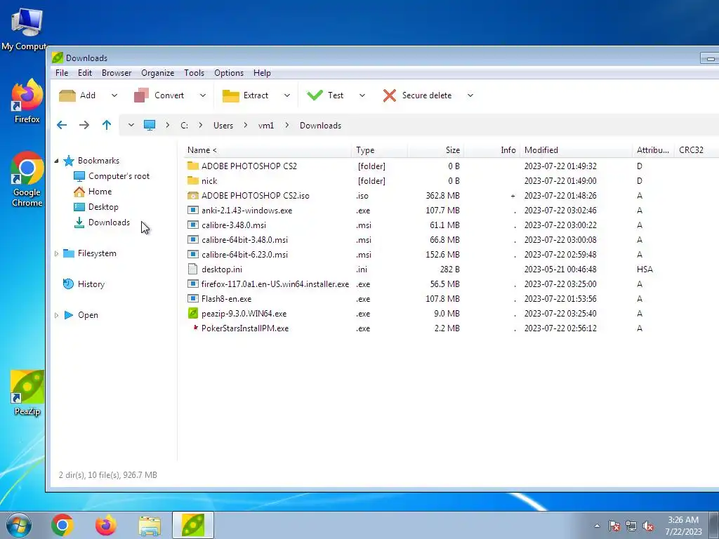This screenshot has height=539, width=719.
Task: Click the desktop.ini document icon
Action: pyautogui.click(x=193, y=269)
